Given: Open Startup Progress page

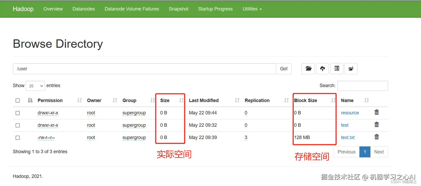Looking at the screenshot, I should pyautogui.click(x=215, y=9).
